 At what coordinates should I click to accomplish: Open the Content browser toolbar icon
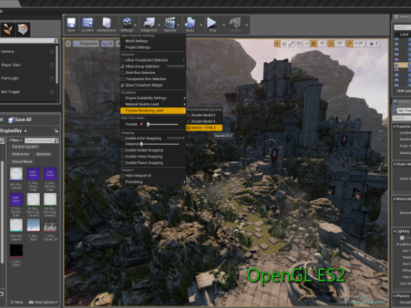pyautogui.click(x=87, y=23)
